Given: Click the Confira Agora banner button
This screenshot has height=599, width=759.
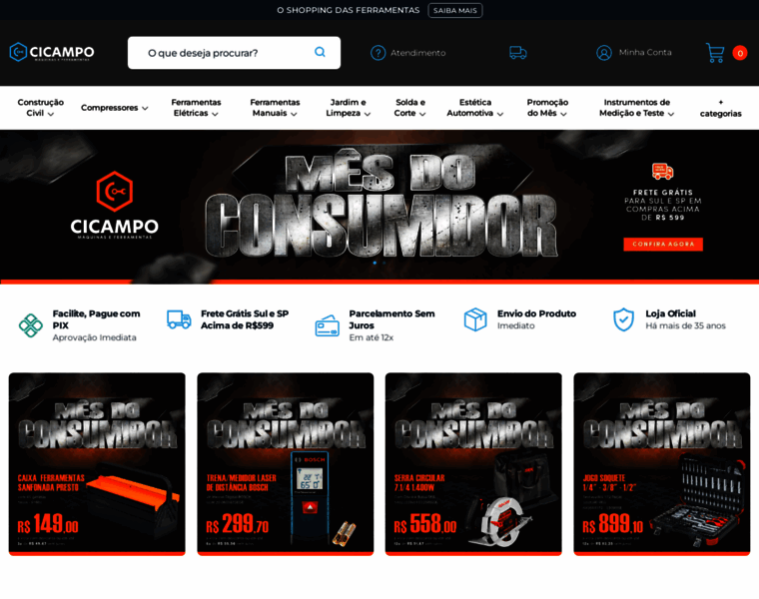Looking at the screenshot, I should tap(663, 244).
